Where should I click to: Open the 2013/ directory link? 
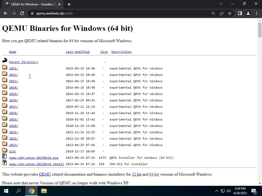coord(14,81)
